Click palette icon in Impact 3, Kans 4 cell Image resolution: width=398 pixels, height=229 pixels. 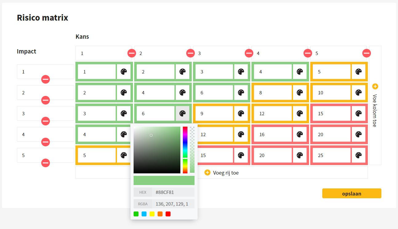point(300,113)
